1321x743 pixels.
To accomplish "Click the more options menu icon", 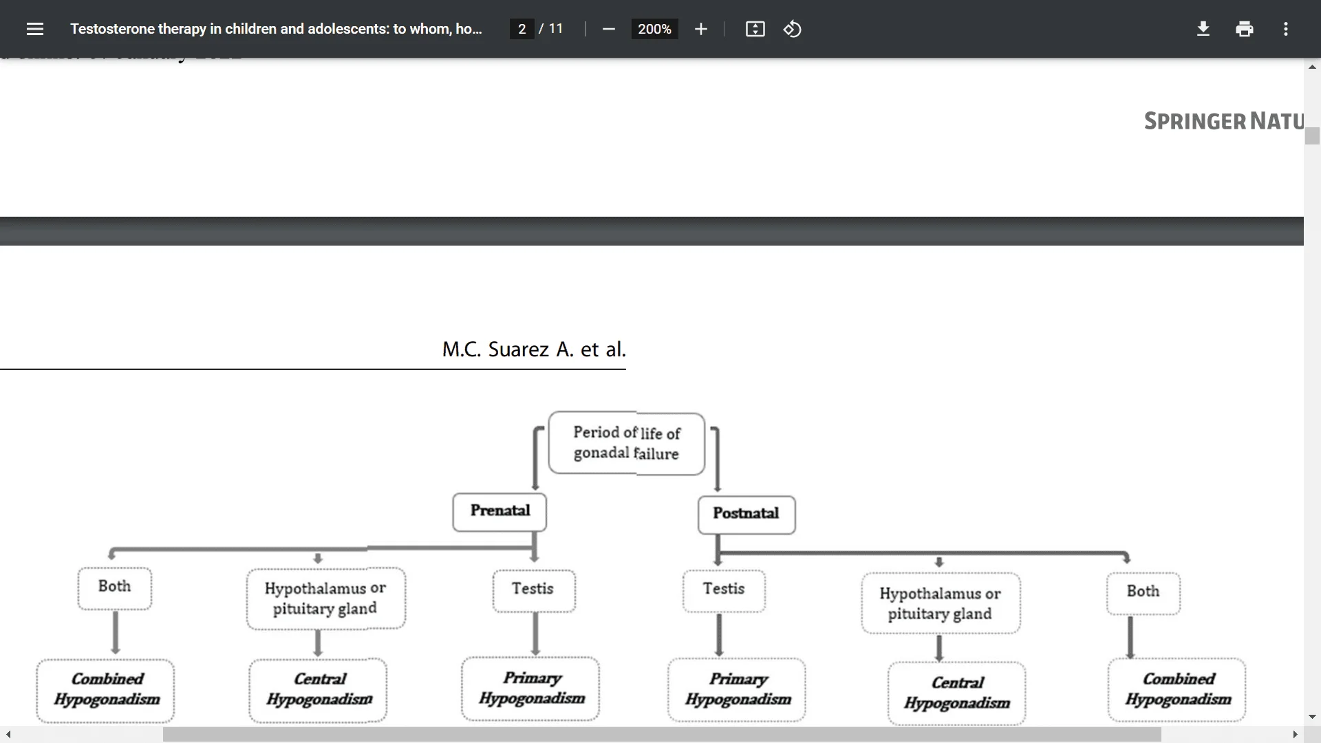I will pos(1286,28).
